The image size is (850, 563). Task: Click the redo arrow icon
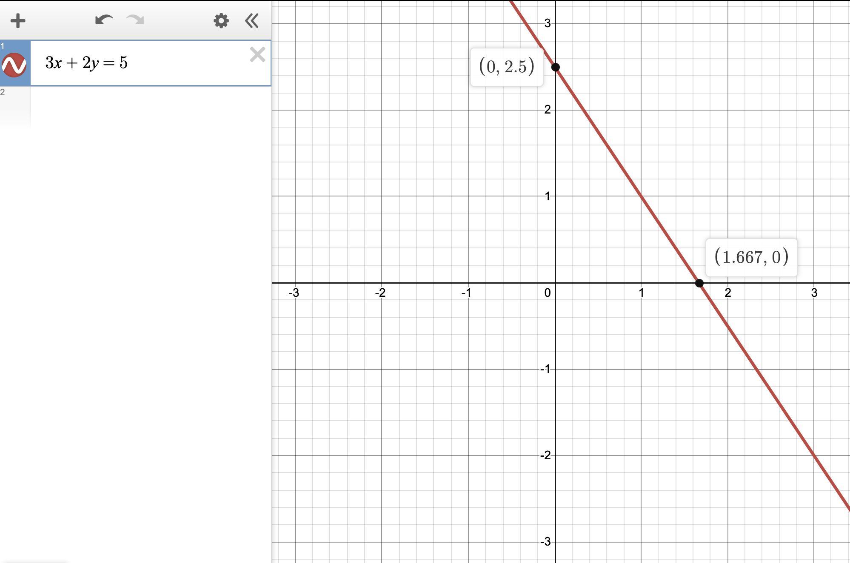(135, 20)
